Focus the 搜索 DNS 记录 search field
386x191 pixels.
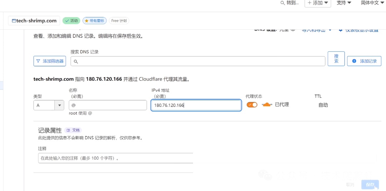coord(198,61)
